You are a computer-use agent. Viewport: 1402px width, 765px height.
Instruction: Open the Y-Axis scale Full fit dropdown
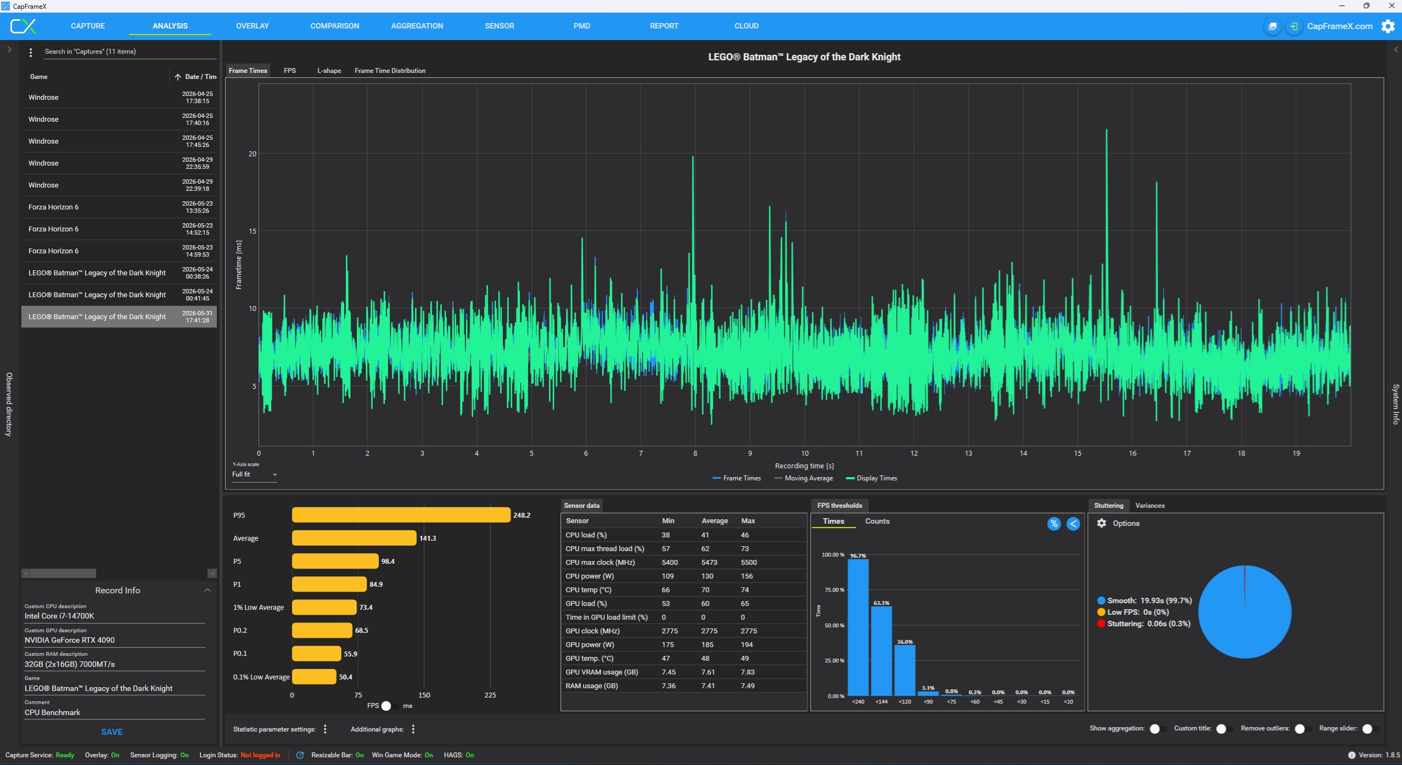(x=255, y=474)
